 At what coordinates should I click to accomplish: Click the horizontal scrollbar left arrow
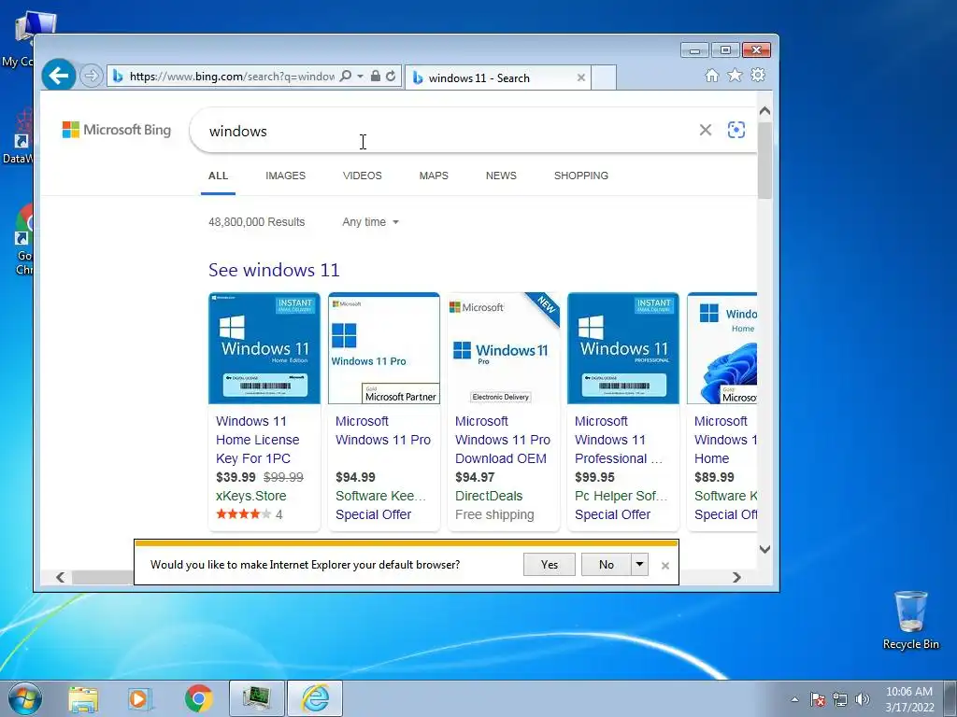tap(60, 577)
